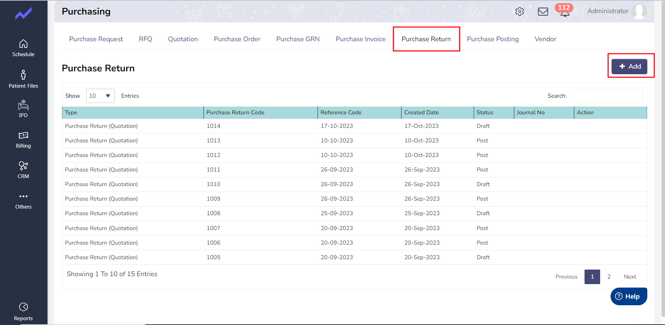Image resolution: width=665 pixels, height=325 pixels.
Task: Go to Purchase Order tab
Action: tap(237, 39)
